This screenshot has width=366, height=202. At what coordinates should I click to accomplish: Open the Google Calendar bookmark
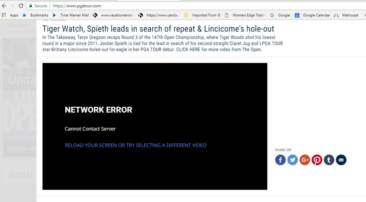coord(312,15)
